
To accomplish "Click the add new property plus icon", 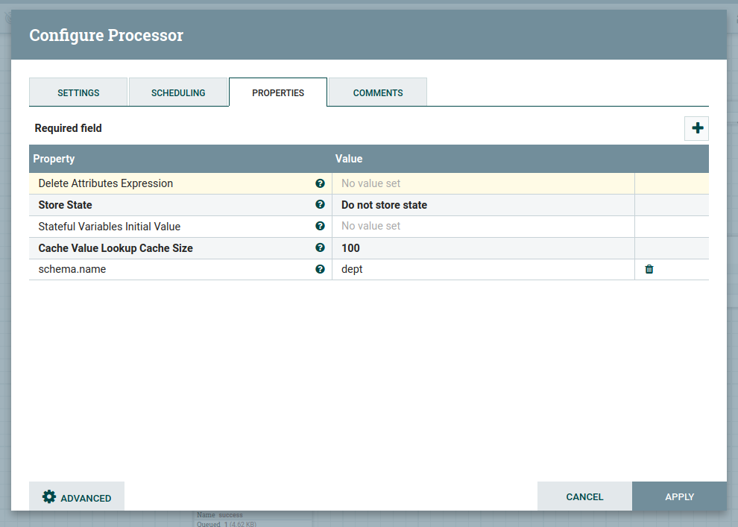I will click(697, 128).
